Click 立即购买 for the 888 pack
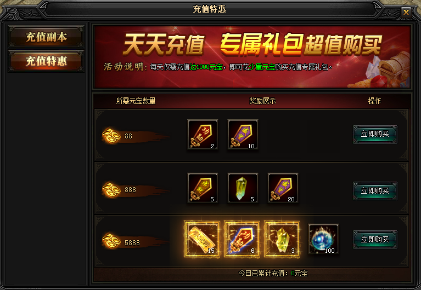 pyautogui.click(x=375, y=190)
